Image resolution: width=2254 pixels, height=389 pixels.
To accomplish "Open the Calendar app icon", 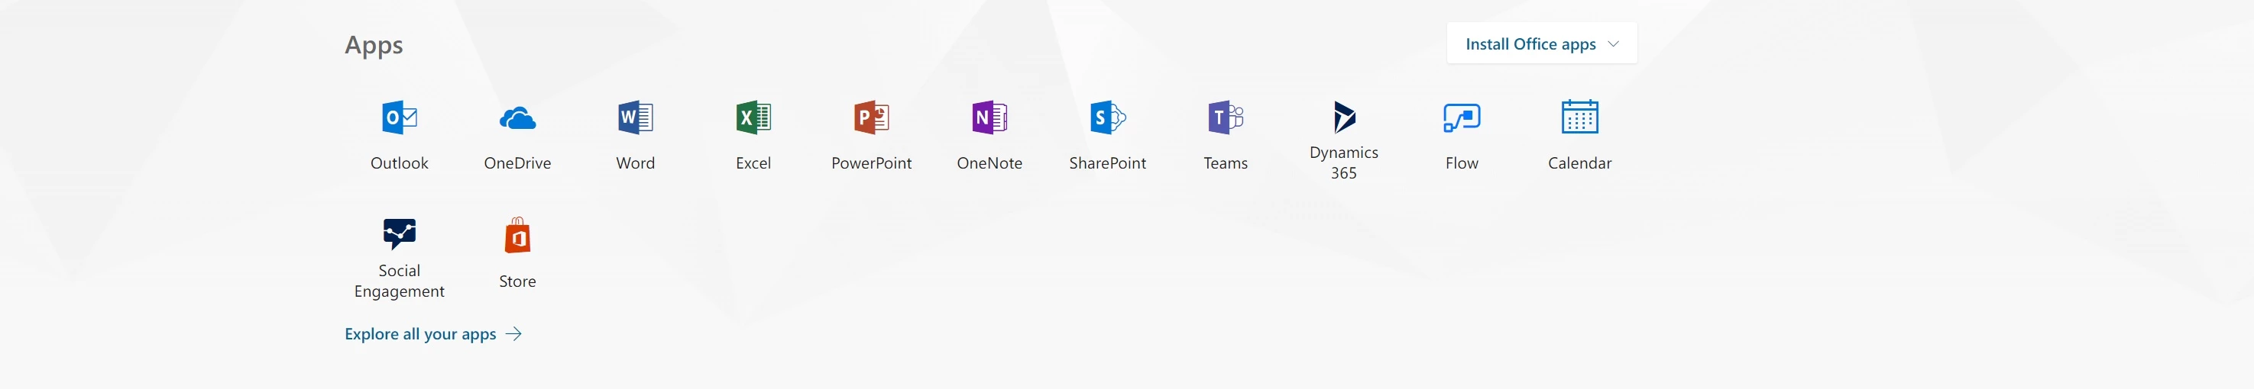I will point(1580,116).
